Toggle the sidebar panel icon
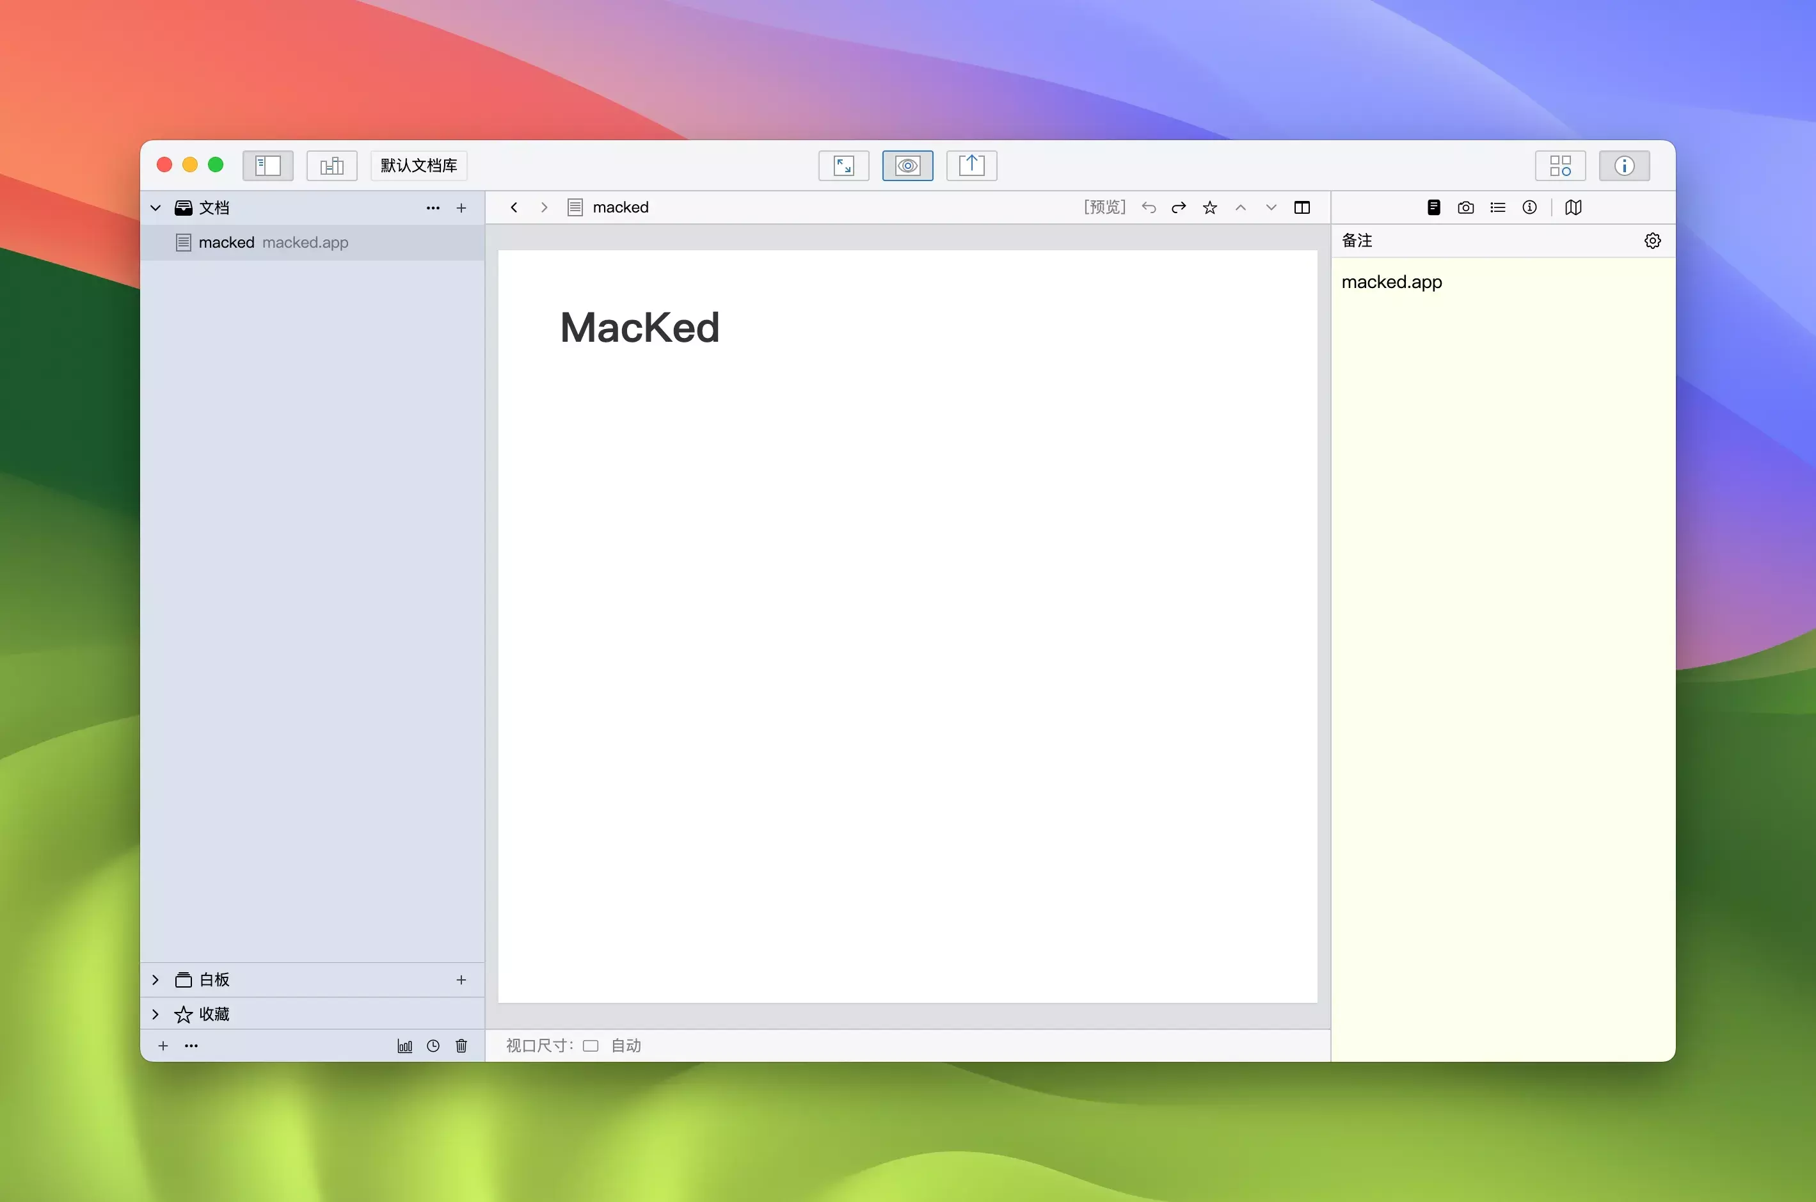 click(267, 166)
